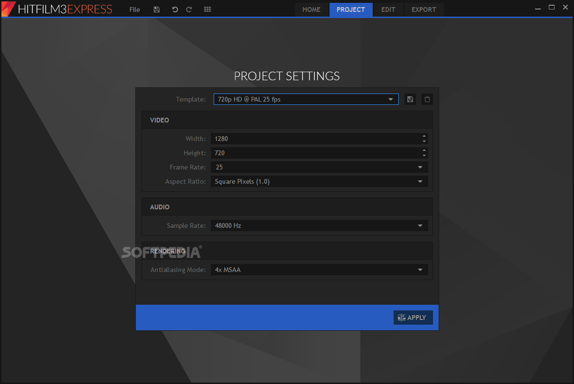Click the redo arrow icon
Image resolution: width=574 pixels, height=384 pixels.
pos(189,9)
